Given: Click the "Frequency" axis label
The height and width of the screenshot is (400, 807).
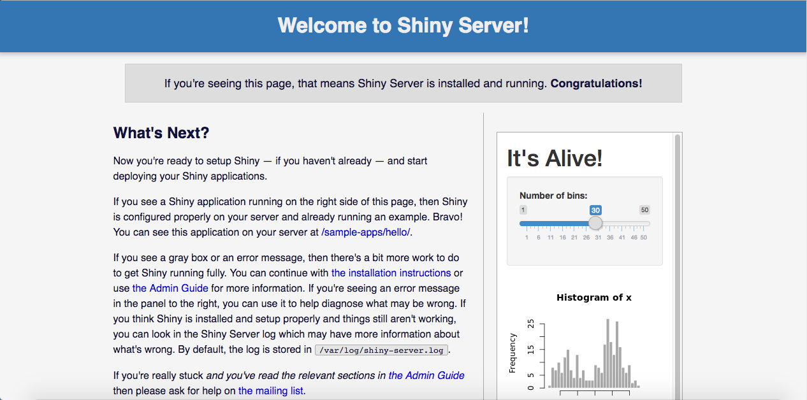Looking at the screenshot, I should [513, 352].
